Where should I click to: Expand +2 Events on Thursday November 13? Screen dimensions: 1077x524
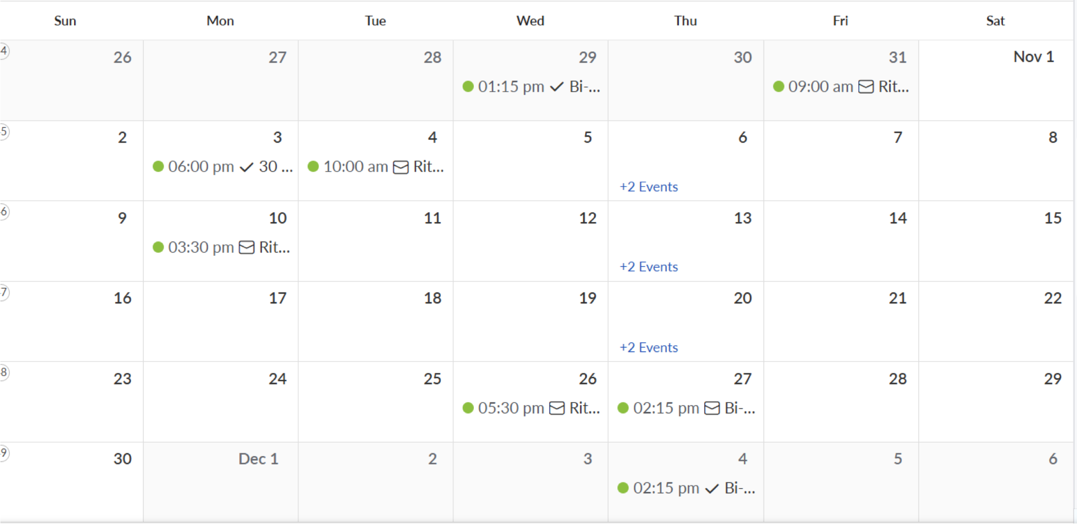click(648, 267)
